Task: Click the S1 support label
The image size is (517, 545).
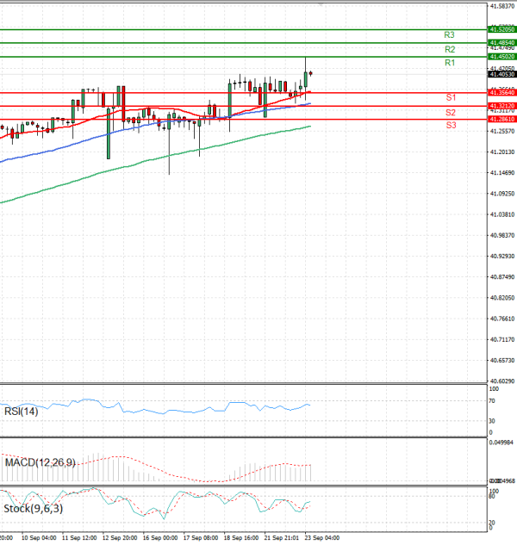Action: (451, 97)
